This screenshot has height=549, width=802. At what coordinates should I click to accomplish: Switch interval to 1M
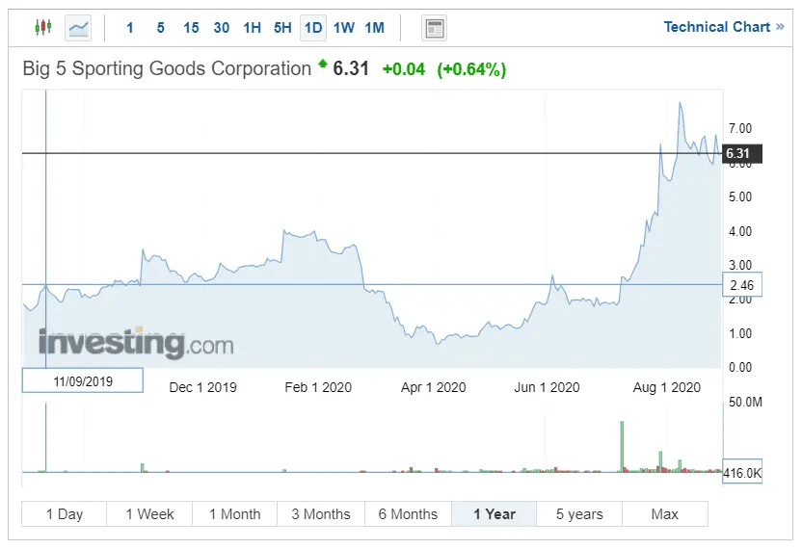(x=374, y=28)
